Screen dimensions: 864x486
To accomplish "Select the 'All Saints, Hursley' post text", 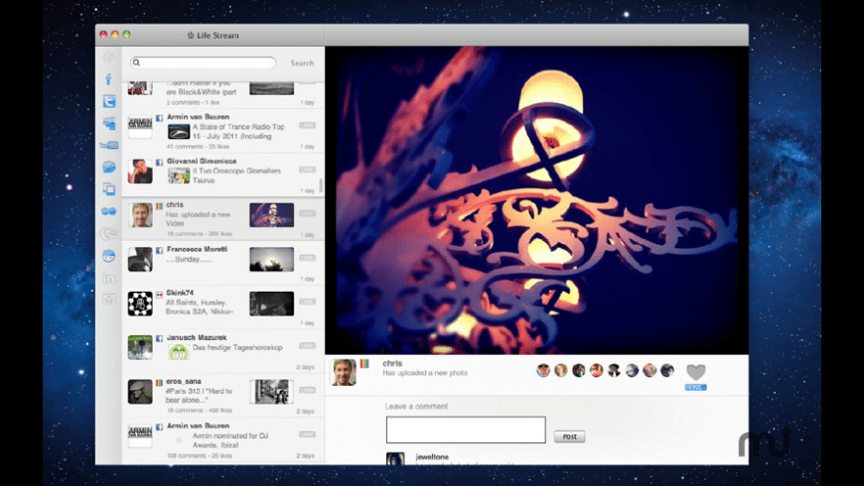I will pyautogui.click(x=200, y=307).
